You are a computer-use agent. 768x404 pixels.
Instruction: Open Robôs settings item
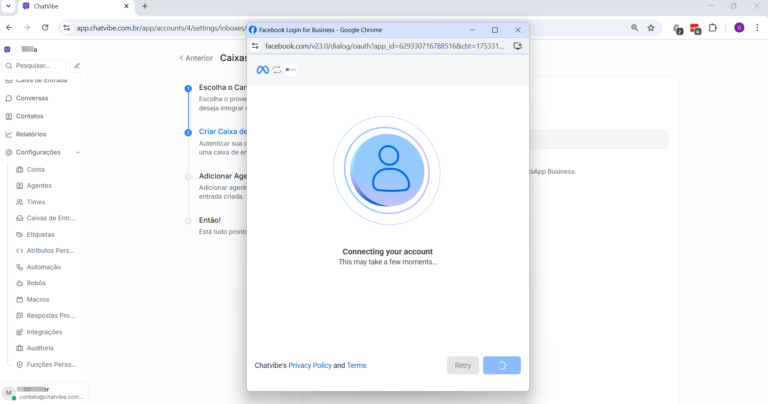coord(36,283)
